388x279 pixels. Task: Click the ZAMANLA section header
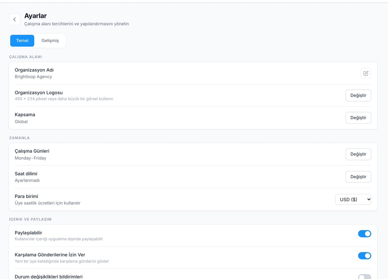coord(19,138)
